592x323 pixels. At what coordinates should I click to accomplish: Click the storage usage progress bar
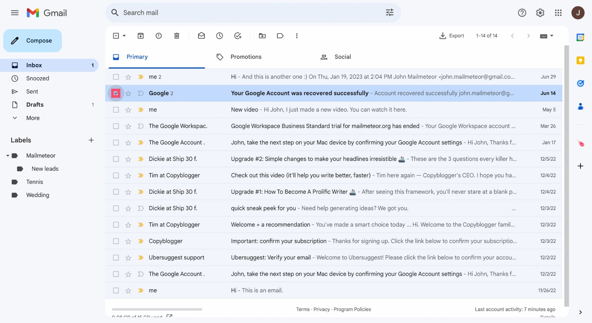[157, 310]
